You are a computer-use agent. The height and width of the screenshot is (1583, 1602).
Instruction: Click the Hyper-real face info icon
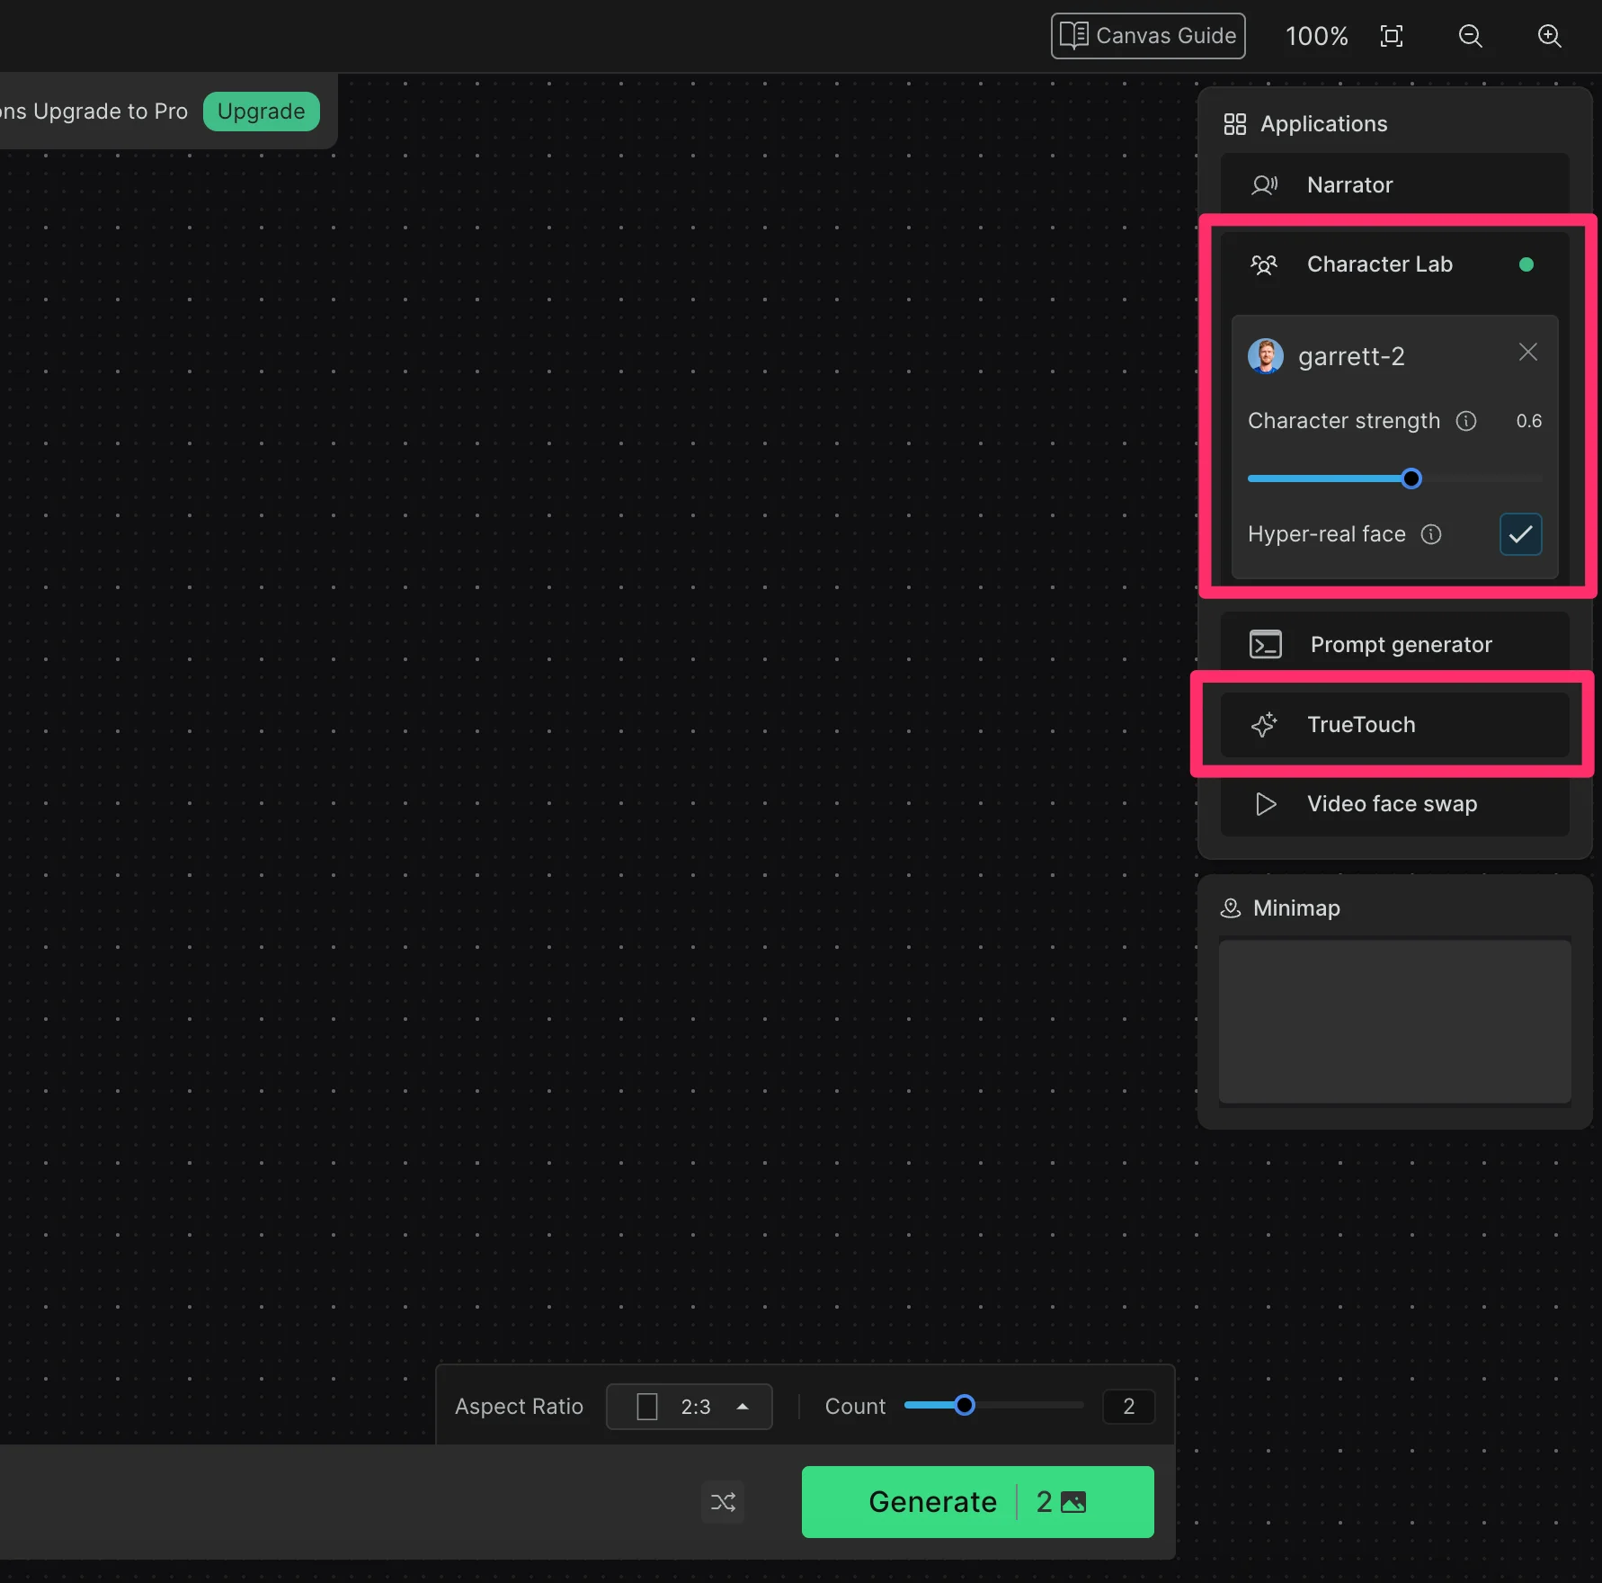(x=1431, y=534)
